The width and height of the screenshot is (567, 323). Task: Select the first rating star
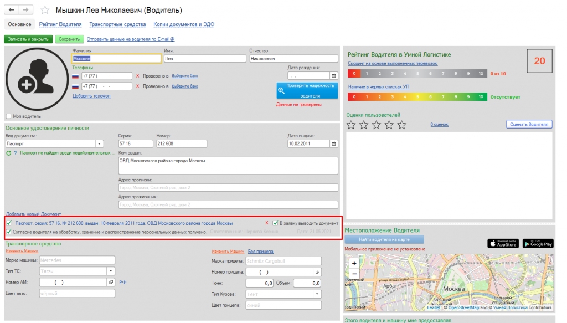[x=351, y=125]
